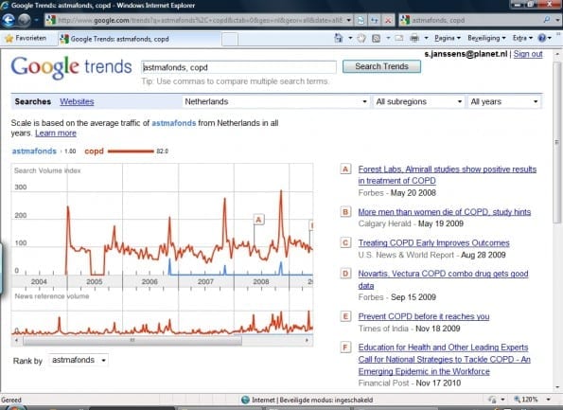
Task: Click the search magnifier icon
Action: coord(547,20)
